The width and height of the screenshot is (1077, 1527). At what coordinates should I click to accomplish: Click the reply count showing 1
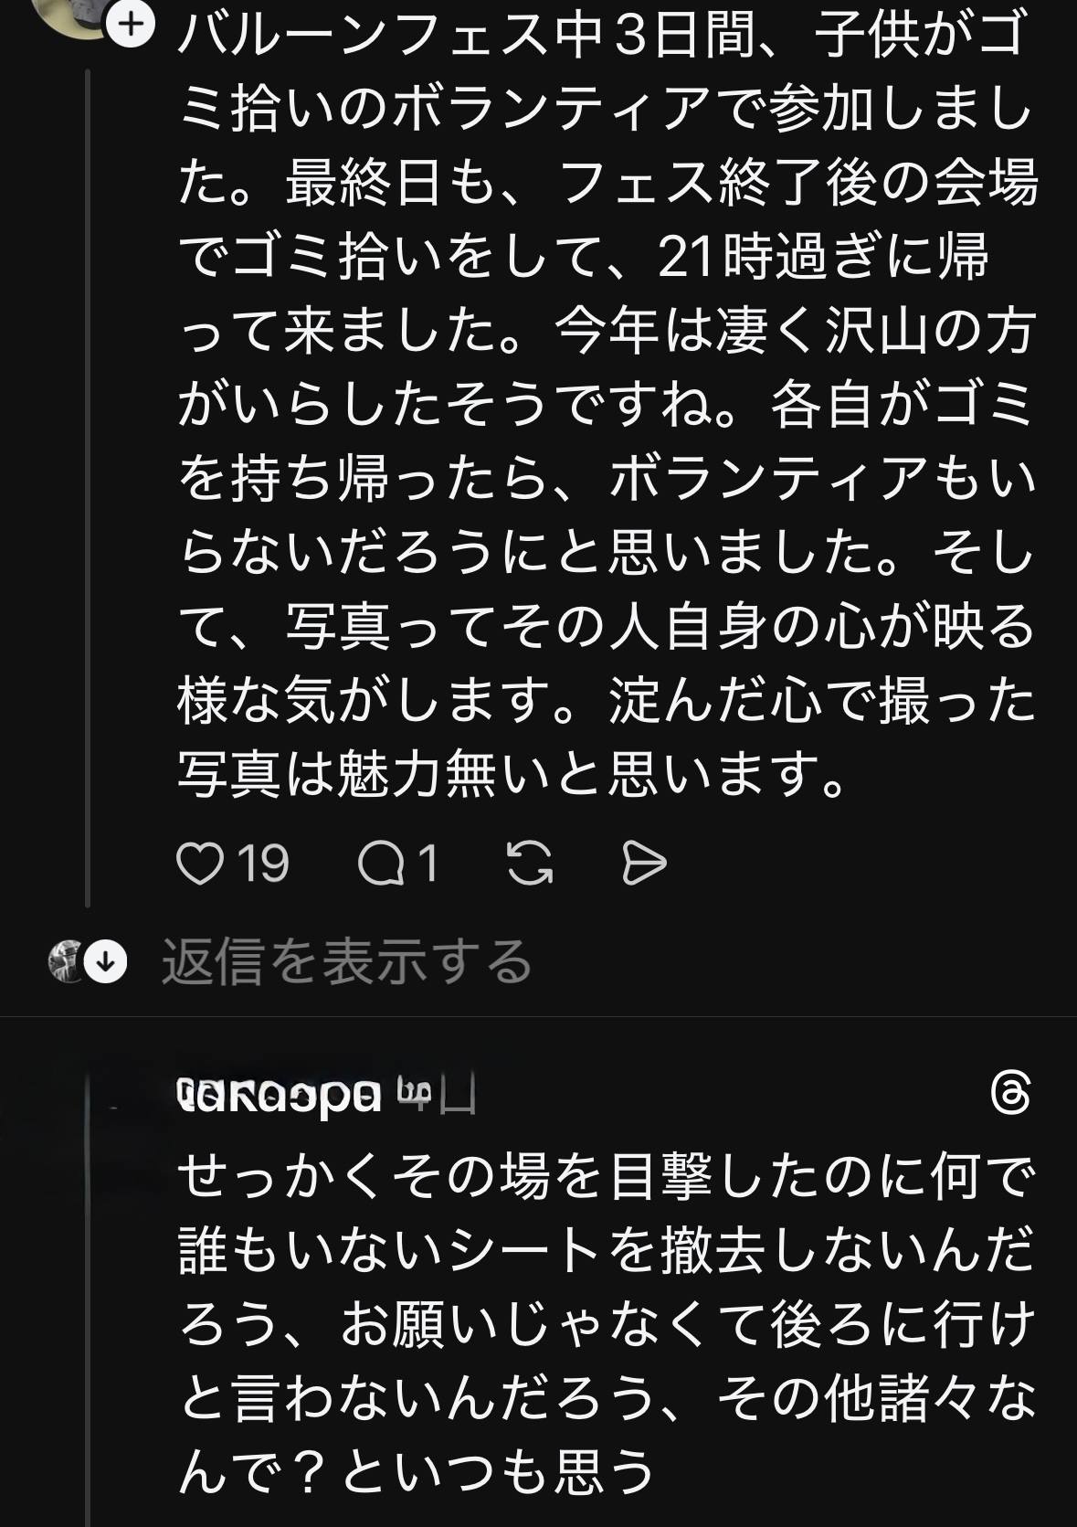428,864
